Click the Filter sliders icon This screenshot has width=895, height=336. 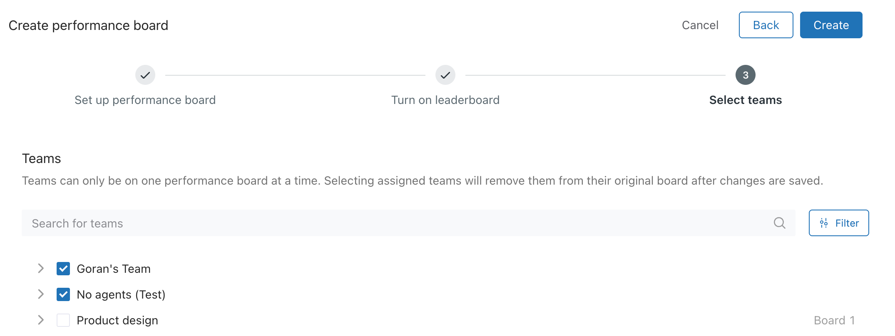click(824, 223)
